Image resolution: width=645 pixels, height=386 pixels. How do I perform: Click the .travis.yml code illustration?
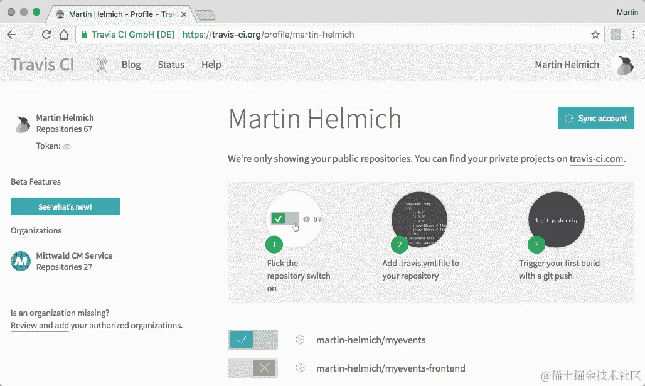[419, 219]
